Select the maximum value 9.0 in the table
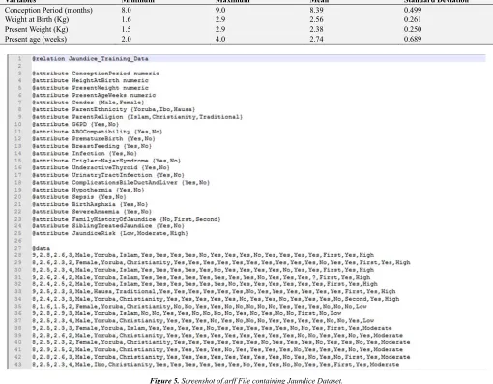Viewport: 493px width, 384px height. click(x=220, y=10)
